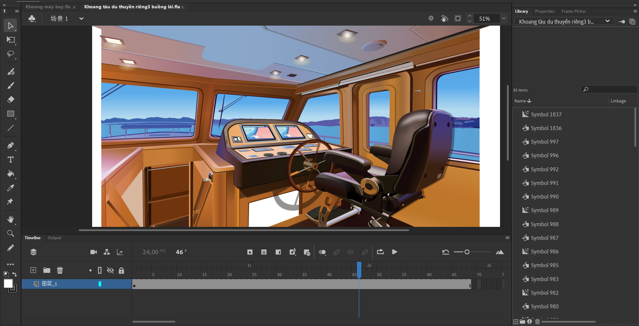Activate the Eyedropper tool
The image size is (639, 326).
(11, 188)
